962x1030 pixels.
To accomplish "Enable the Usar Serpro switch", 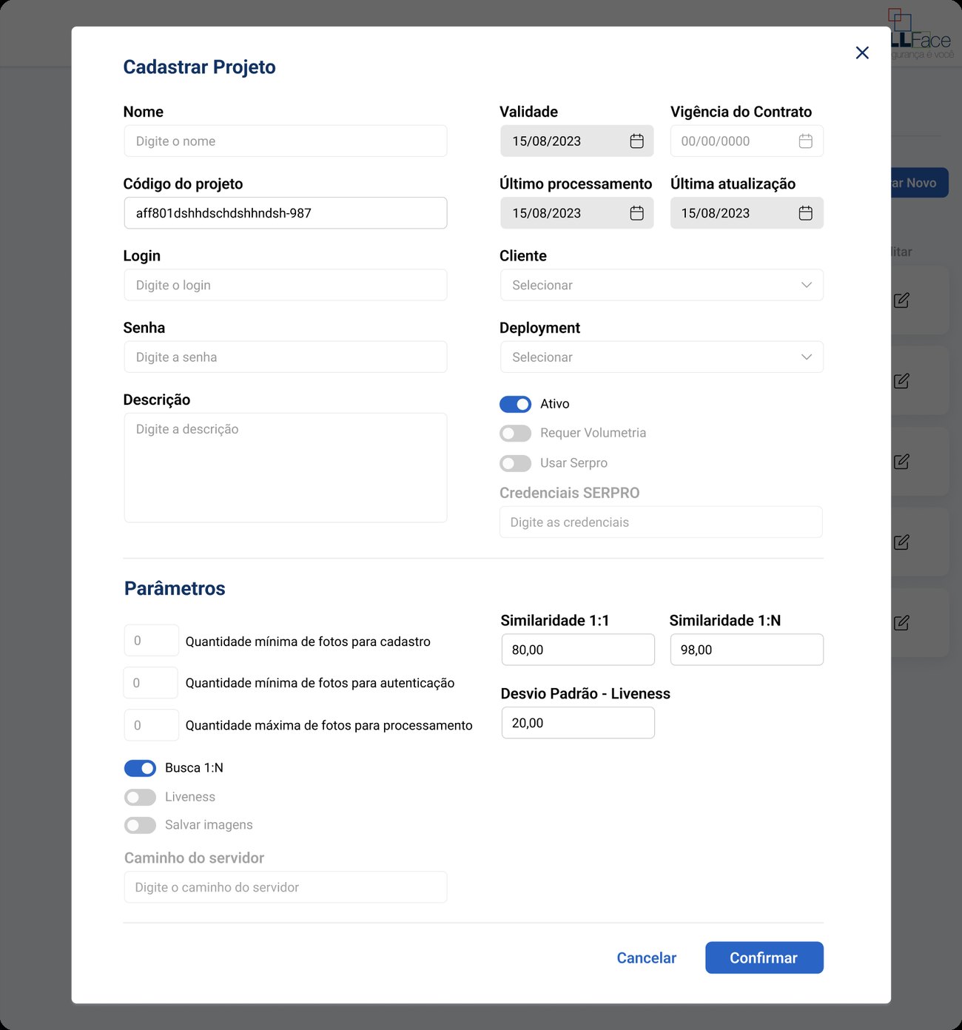I will pyautogui.click(x=515, y=463).
